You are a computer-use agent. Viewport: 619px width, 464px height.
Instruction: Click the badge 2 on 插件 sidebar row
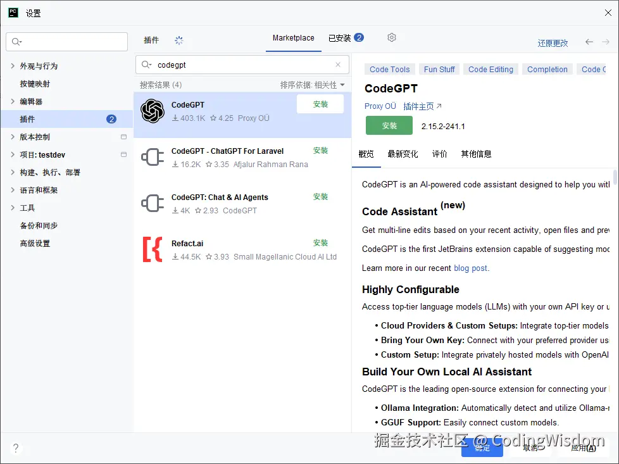(111, 119)
